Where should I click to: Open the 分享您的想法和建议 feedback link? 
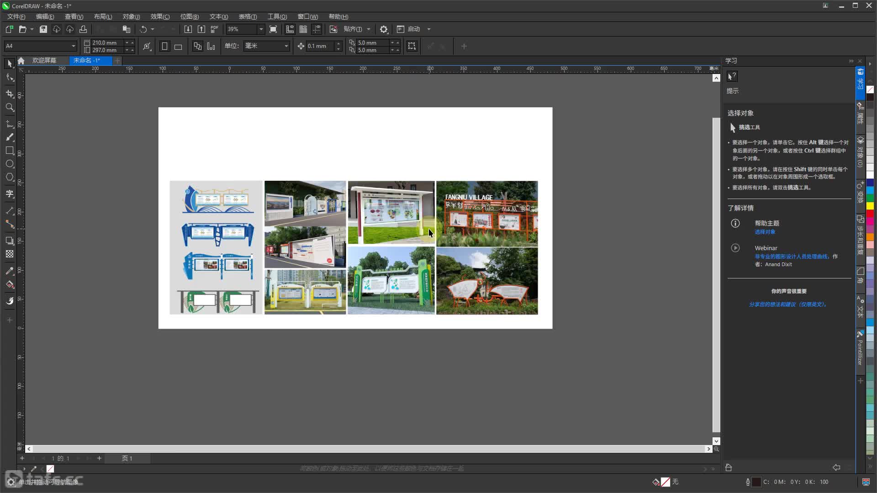click(788, 304)
